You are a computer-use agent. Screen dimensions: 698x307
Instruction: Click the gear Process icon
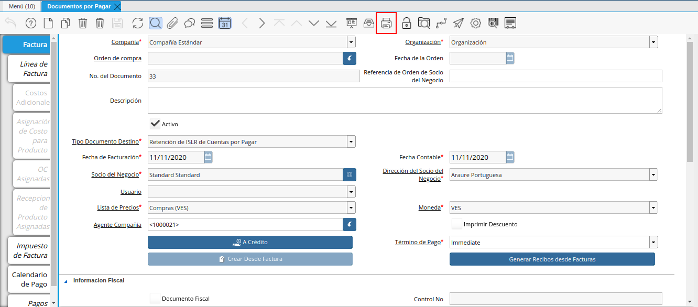[x=476, y=23]
